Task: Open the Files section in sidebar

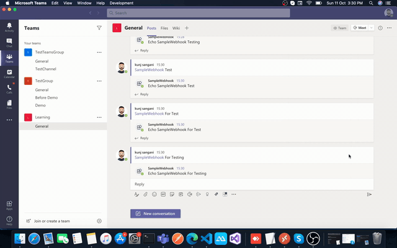Action: (x=9, y=105)
